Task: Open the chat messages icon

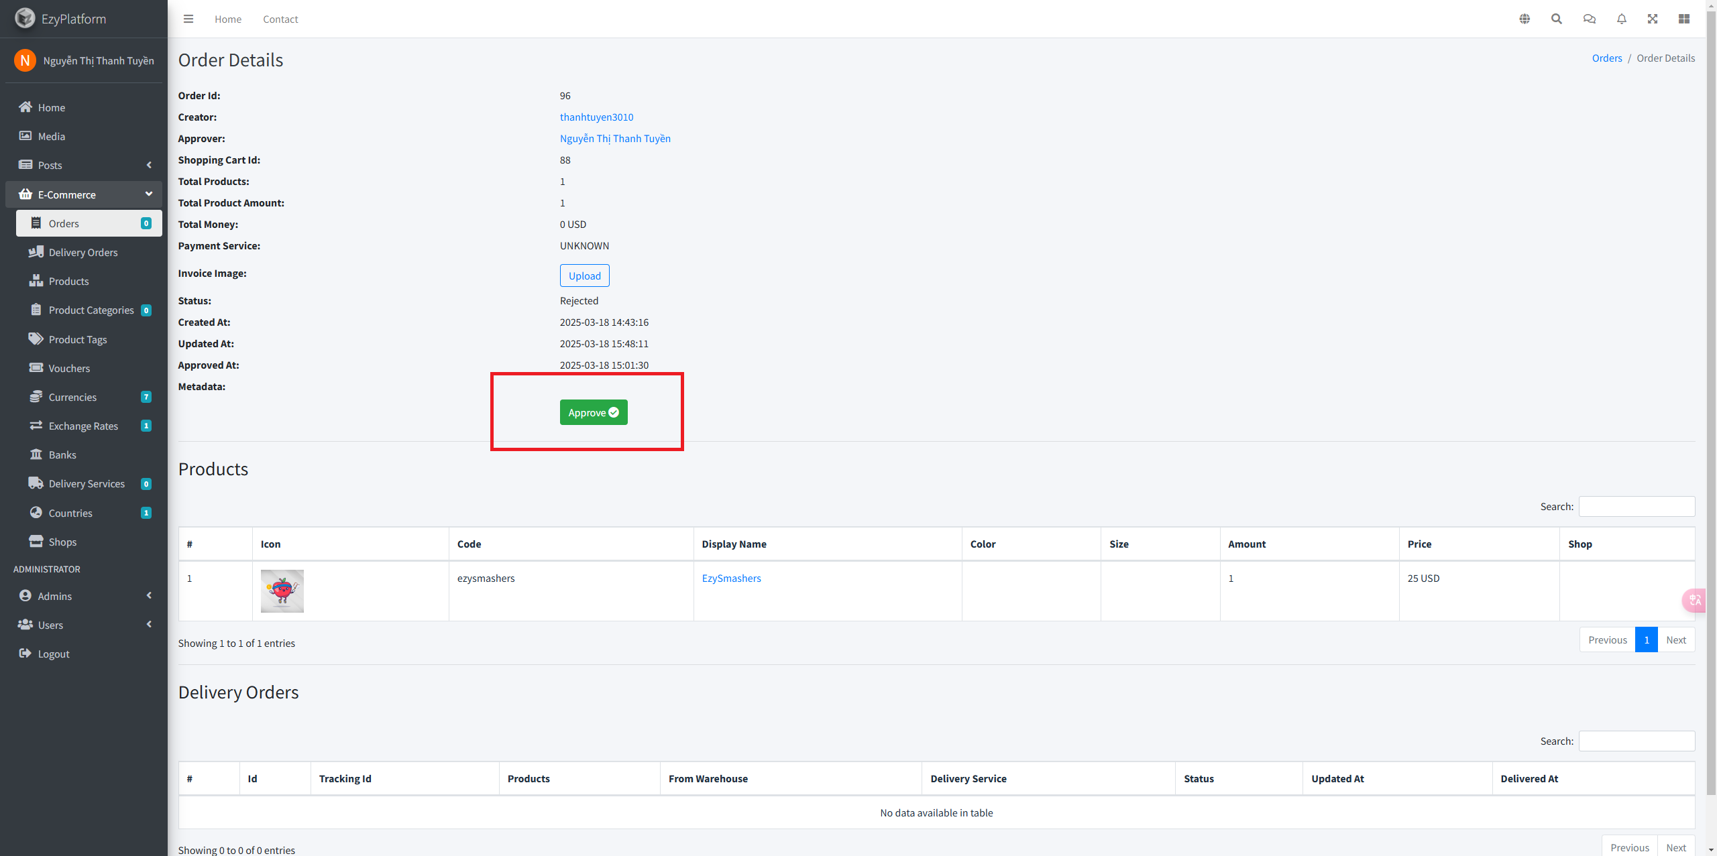Action: pos(1590,19)
